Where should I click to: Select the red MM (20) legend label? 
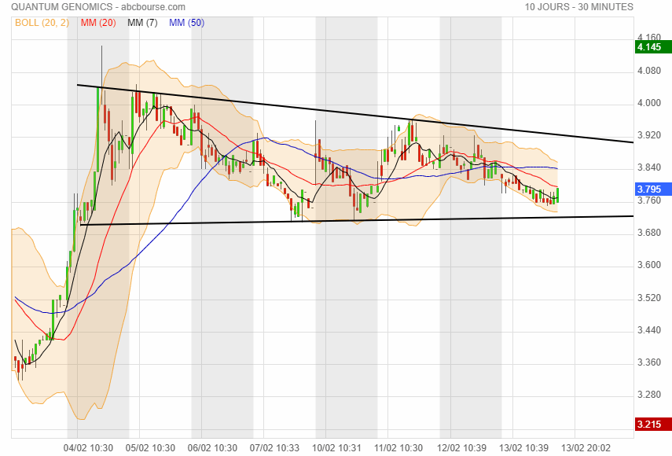[98, 23]
